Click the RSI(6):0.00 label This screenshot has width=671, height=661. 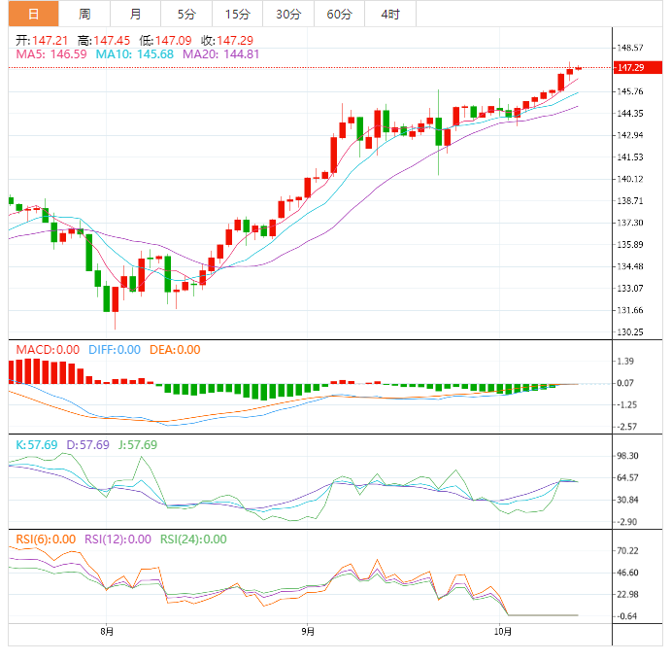pyautogui.click(x=46, y=539)
